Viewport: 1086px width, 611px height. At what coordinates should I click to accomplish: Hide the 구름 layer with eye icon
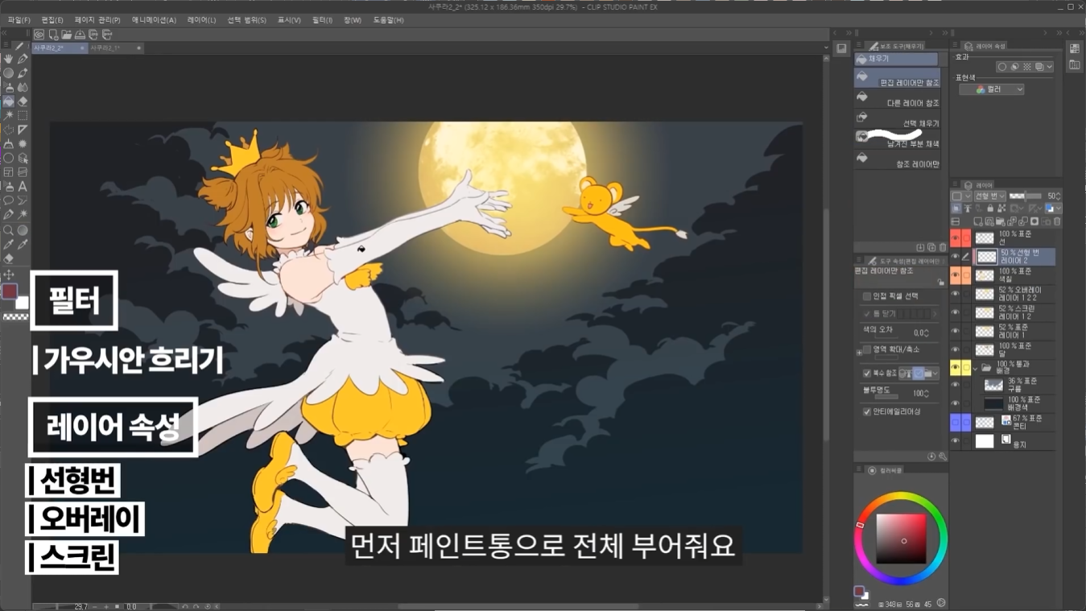click(x=955, y=385)
